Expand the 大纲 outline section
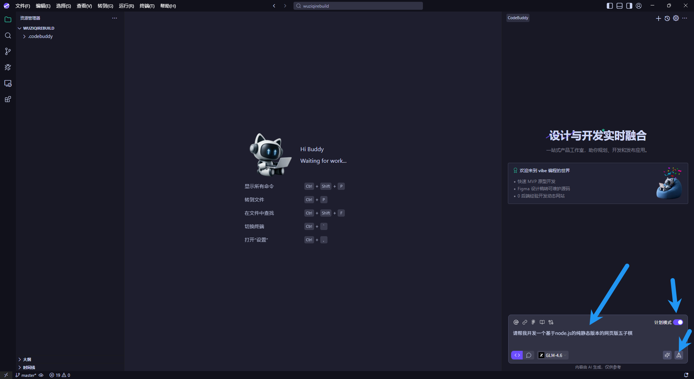The height and width of the screenshot is (379, 694). click(27, 359)
